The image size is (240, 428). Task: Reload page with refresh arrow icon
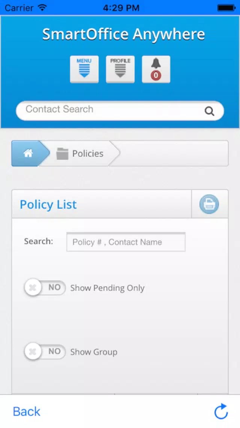coord(221,411)
